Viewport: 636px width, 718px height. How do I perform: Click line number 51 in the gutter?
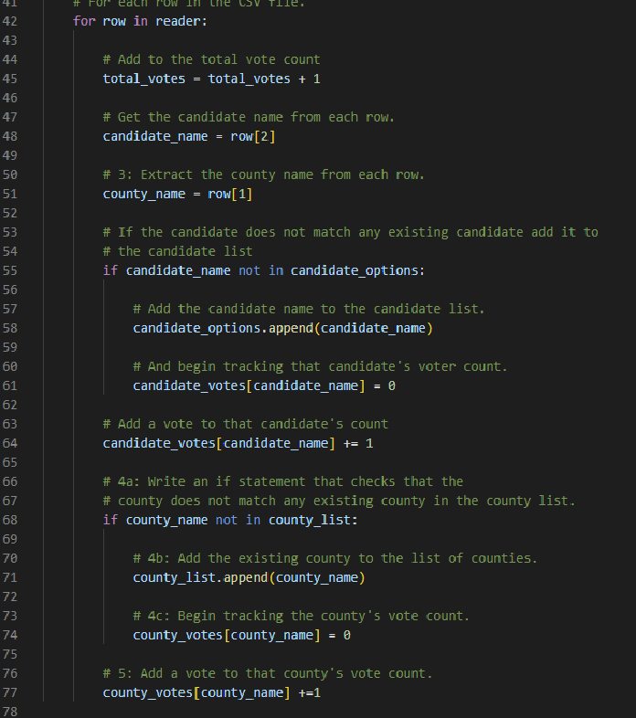(10, 195)
